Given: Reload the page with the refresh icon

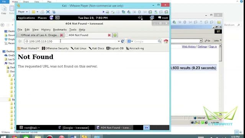Looking at the screenshot, I should [122, 41].
